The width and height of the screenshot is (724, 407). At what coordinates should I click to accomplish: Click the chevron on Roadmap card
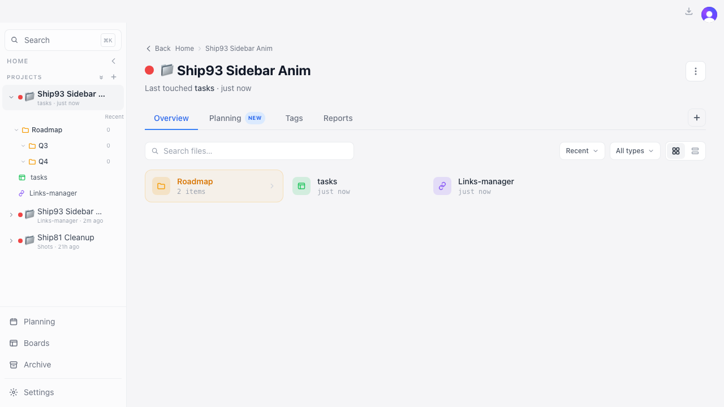click(272, 186)
